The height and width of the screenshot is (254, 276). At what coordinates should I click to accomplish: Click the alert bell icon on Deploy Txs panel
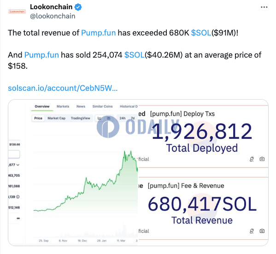pos(252,159)
